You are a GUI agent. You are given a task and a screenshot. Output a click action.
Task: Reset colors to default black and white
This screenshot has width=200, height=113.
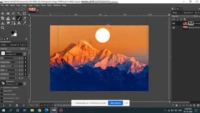click(12, 35)
